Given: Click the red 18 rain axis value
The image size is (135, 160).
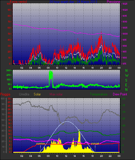Looking at the screenshot, I should point(9,120).
